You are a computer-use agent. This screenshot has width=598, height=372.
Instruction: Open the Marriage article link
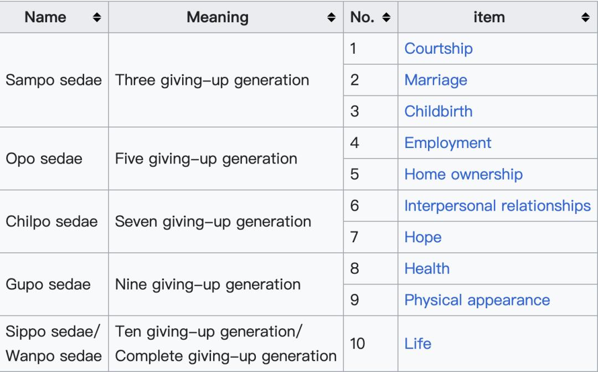pos(435,80)
